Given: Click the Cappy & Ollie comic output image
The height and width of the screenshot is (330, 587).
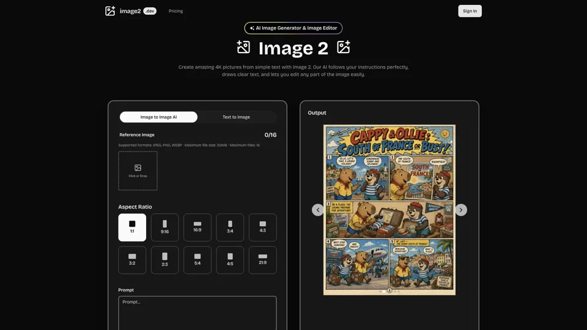Looking at the screenshot, I should pos(389,210).
